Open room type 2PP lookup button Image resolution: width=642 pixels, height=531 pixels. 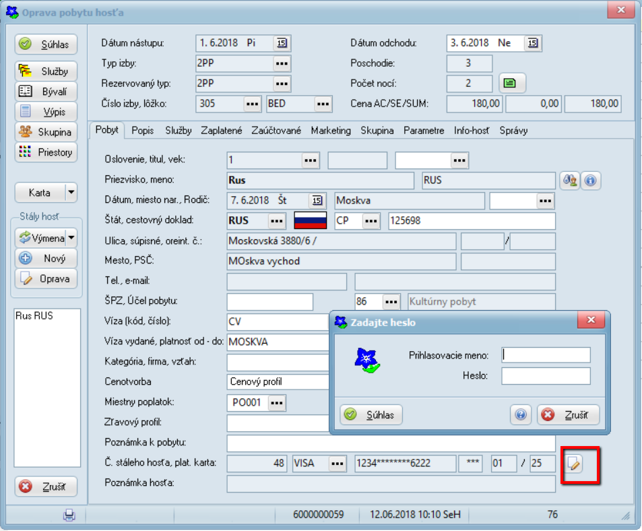click(282, 63)
